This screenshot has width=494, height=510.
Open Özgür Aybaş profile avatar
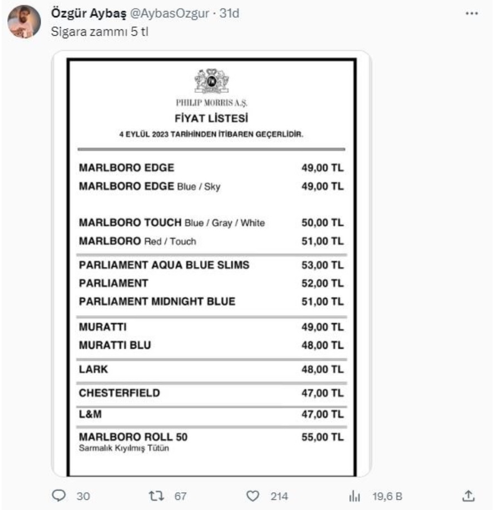23,23
